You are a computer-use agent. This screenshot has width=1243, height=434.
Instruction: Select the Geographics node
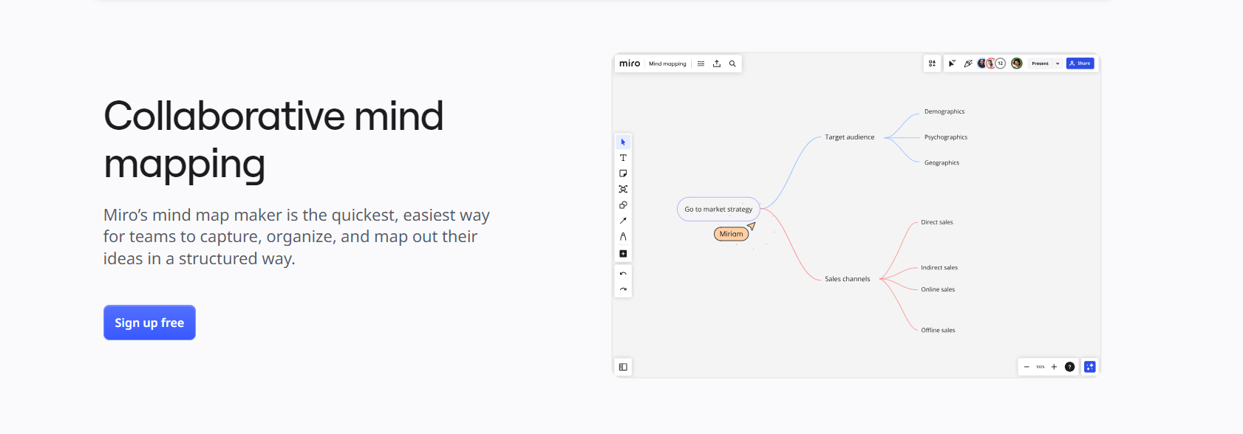(x=941, y=163)
